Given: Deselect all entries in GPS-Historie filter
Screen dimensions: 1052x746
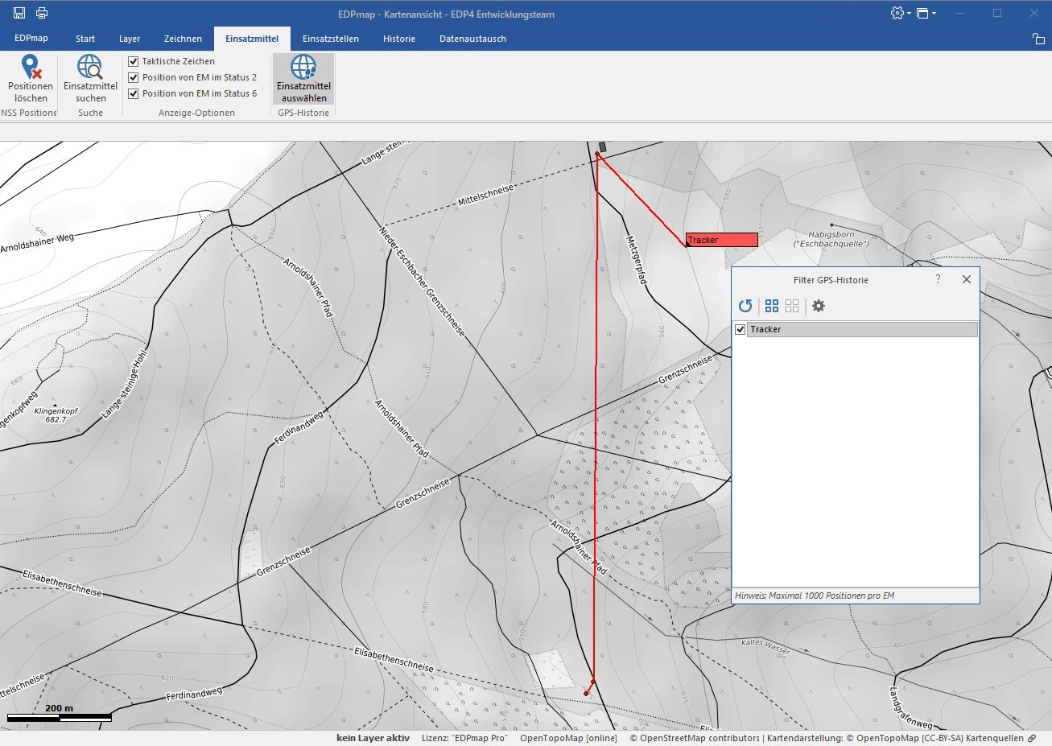Looking at the screenshot, I should pos(792,306).
